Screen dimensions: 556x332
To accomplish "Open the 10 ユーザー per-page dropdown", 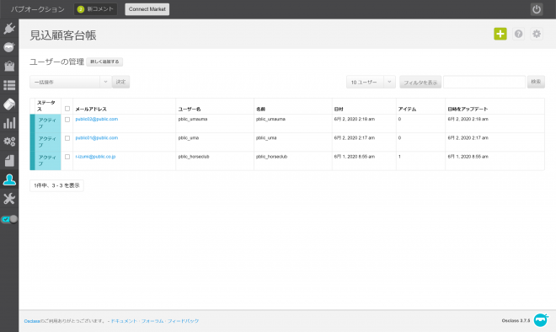I will pos(371,82).
